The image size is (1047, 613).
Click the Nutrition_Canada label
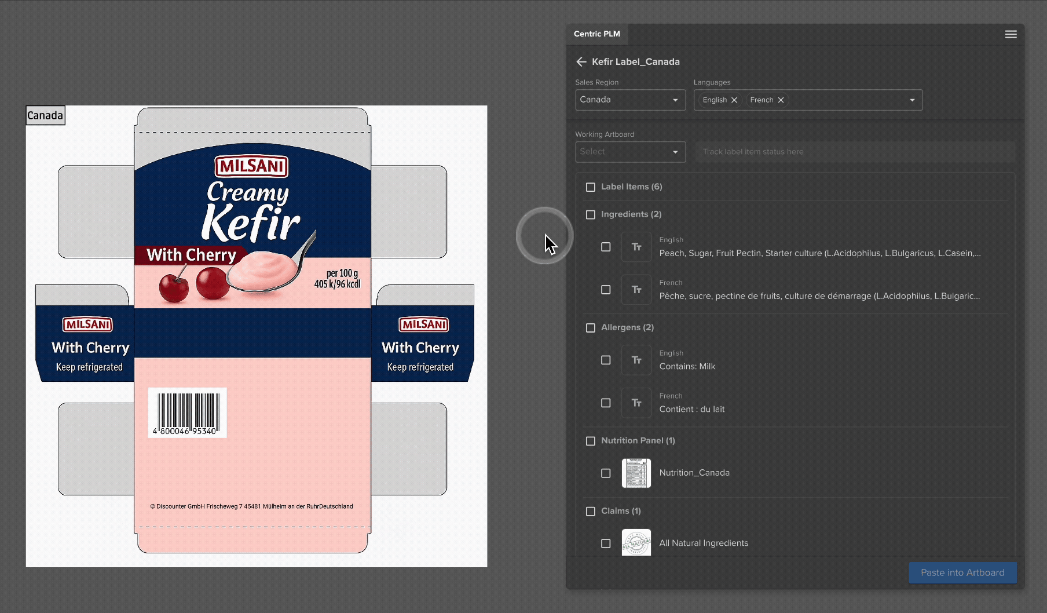[x=694, y=473]
